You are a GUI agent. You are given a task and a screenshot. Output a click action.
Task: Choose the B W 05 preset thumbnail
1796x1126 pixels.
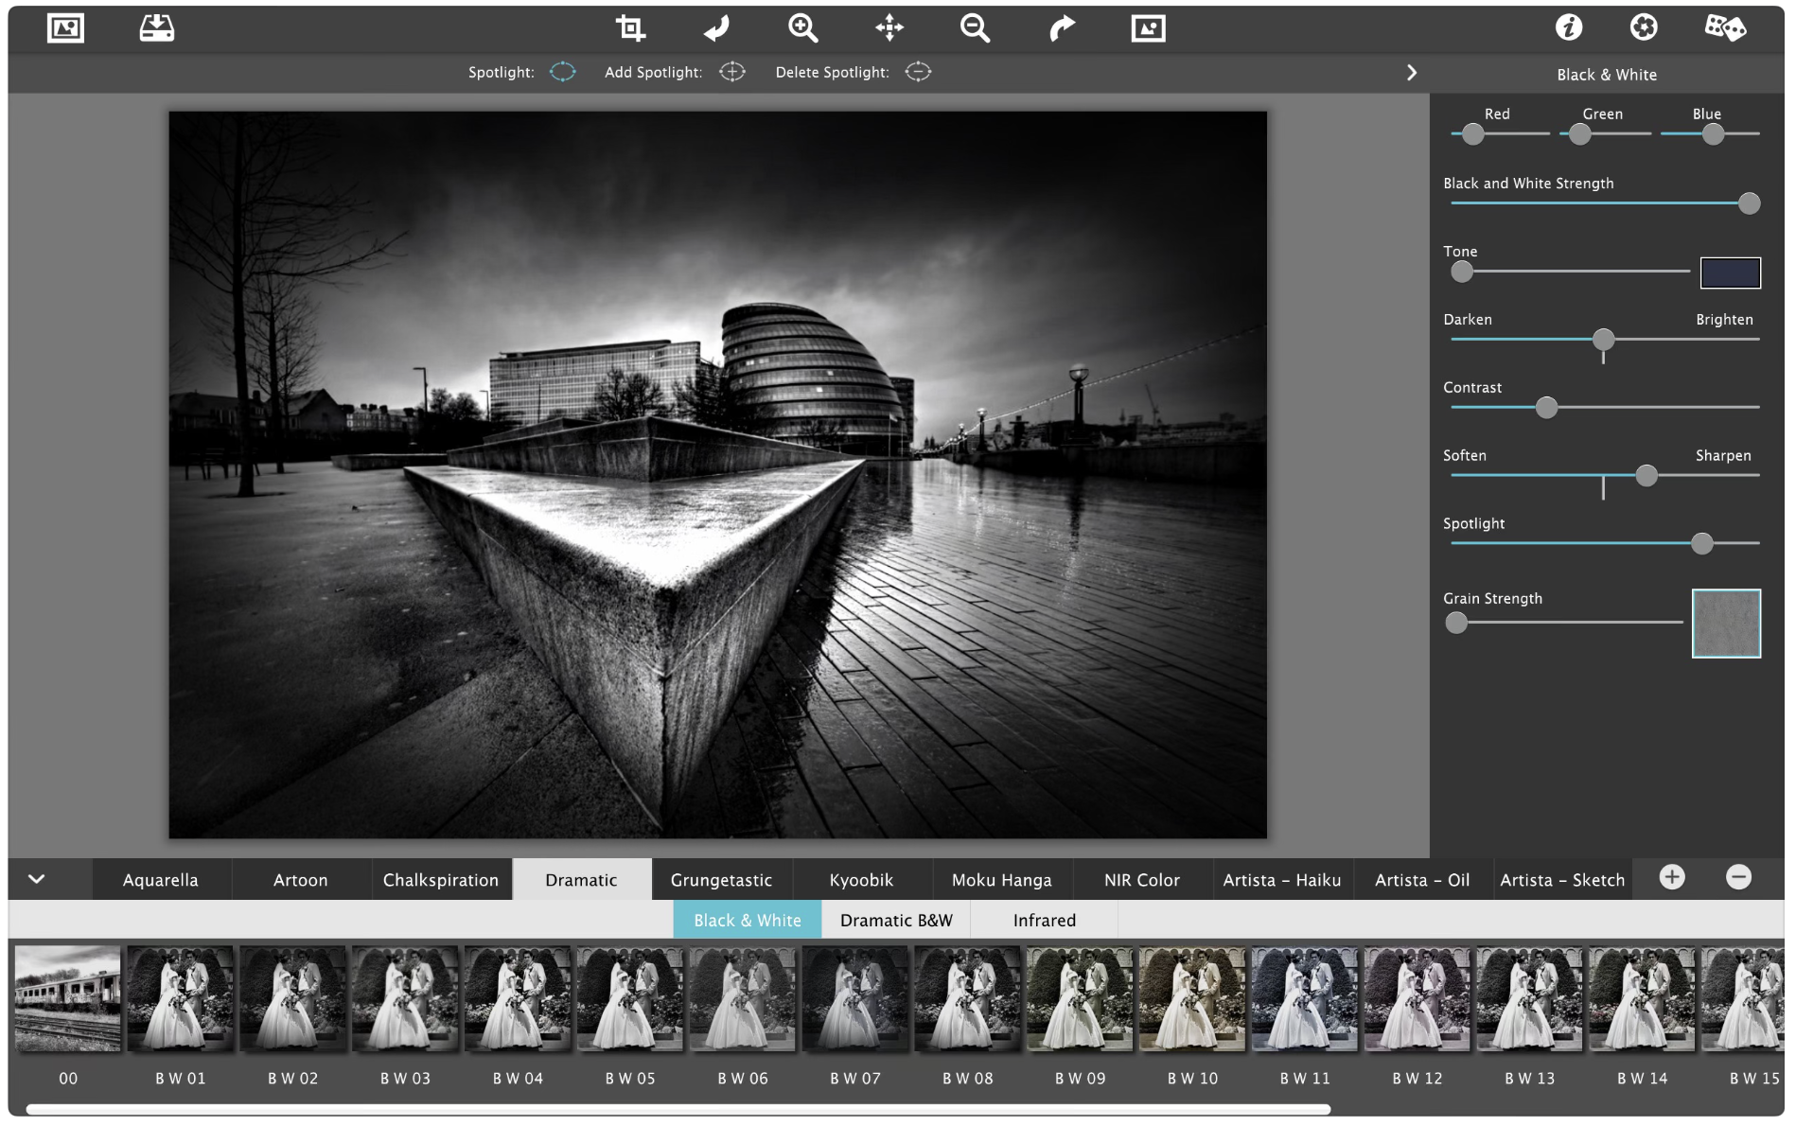630,999
